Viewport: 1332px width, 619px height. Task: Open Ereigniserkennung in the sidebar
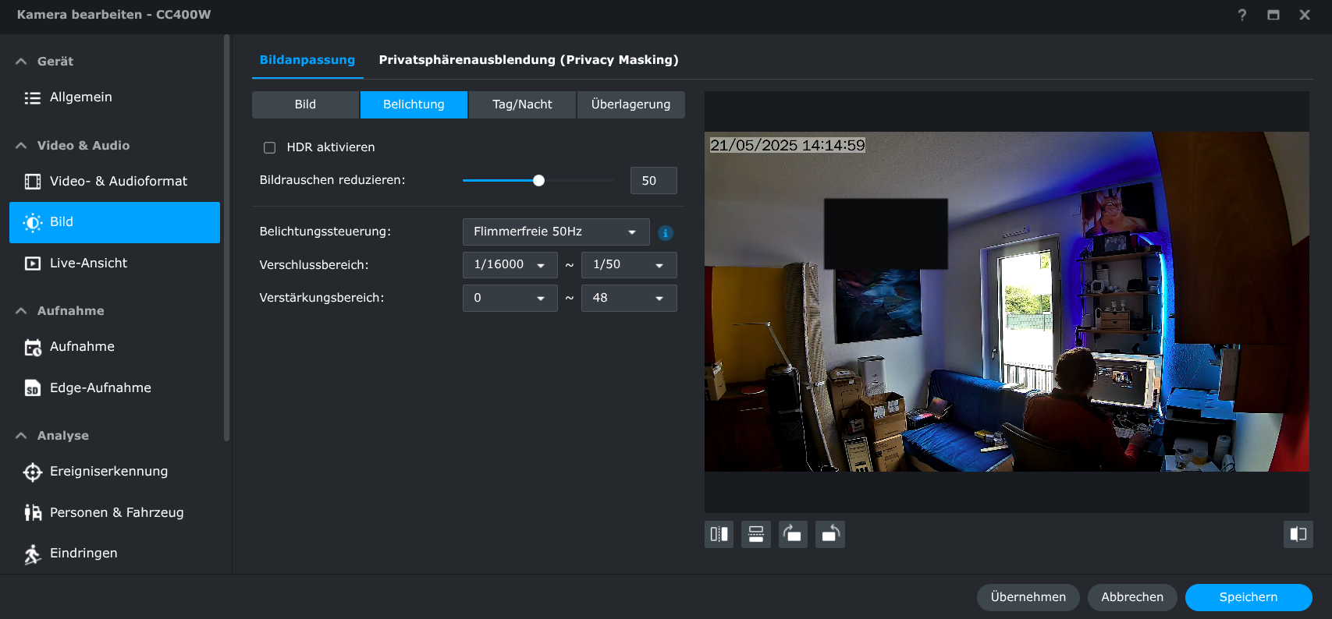108,471
